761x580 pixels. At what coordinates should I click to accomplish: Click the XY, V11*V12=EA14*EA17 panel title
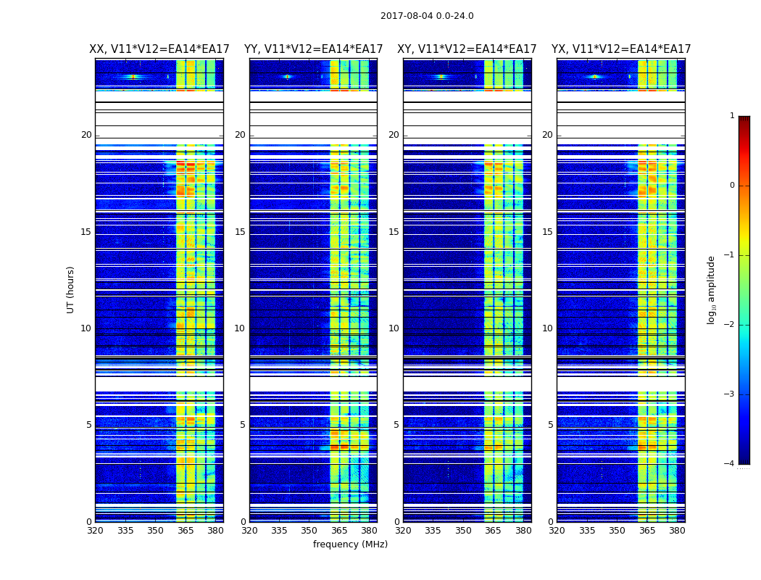pos(467,49)
